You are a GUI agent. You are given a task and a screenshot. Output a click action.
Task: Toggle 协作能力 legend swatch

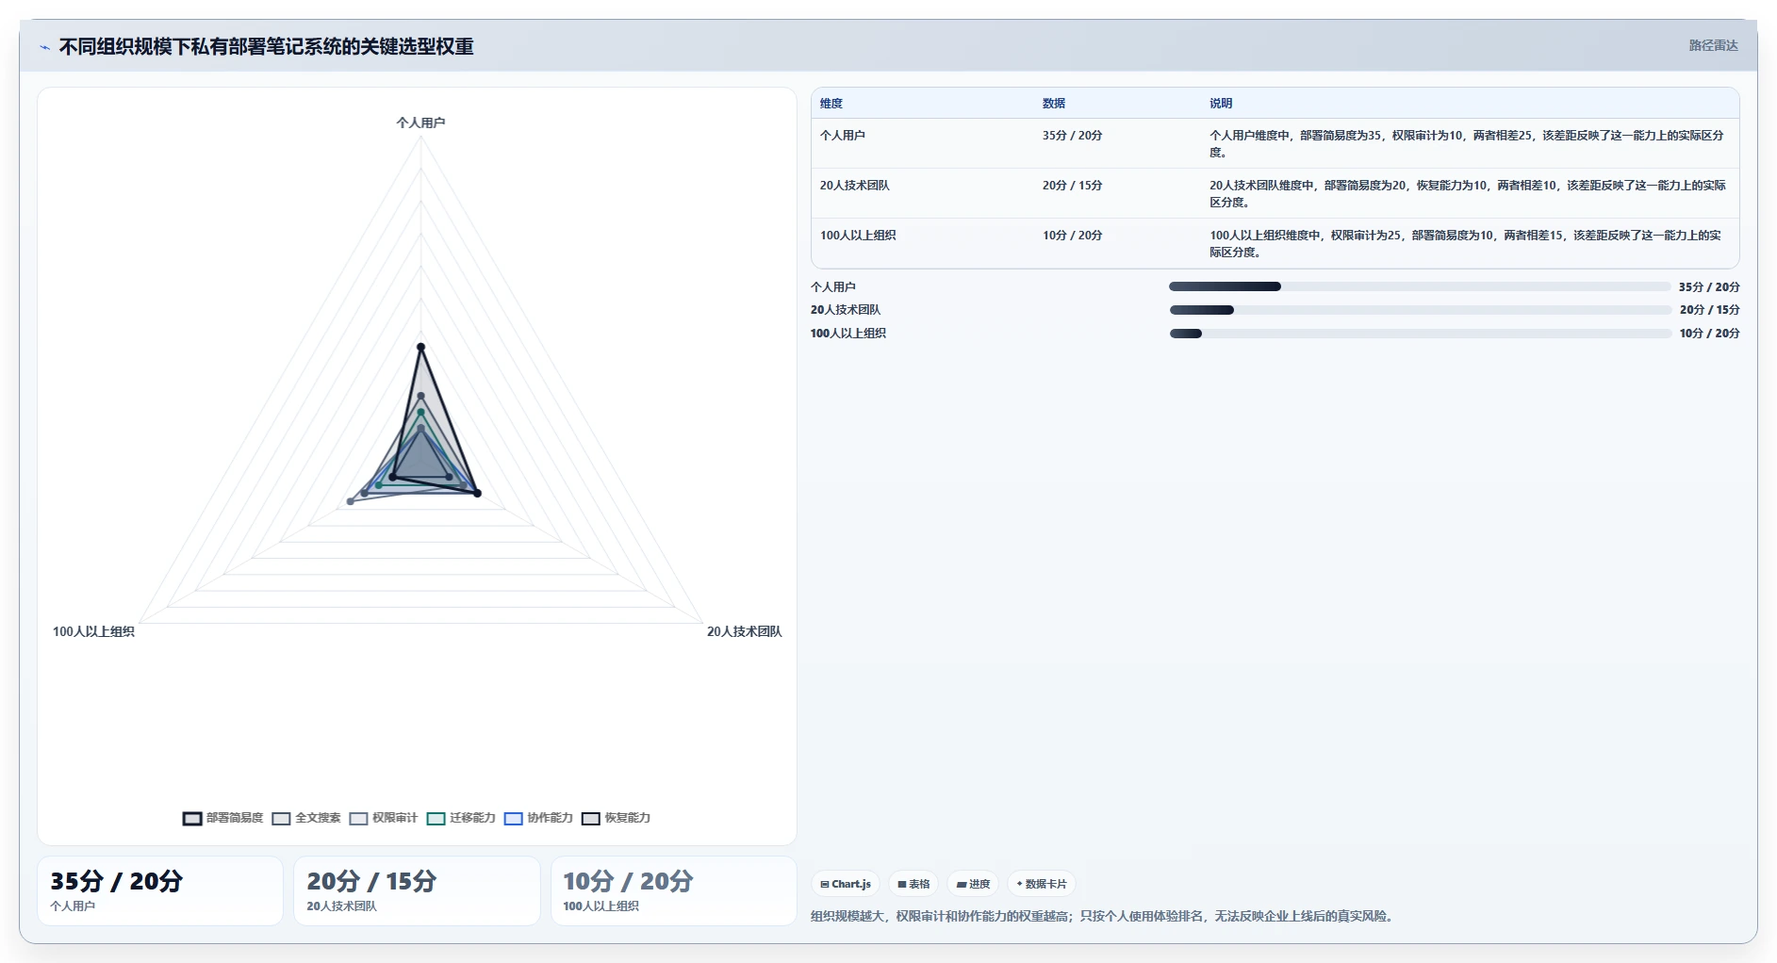513,818
